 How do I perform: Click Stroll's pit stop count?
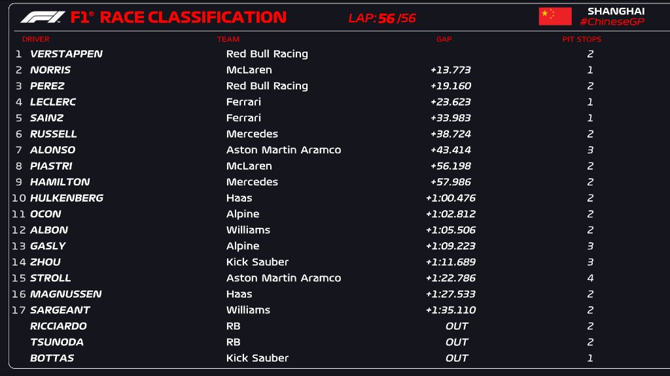point(590,278)
